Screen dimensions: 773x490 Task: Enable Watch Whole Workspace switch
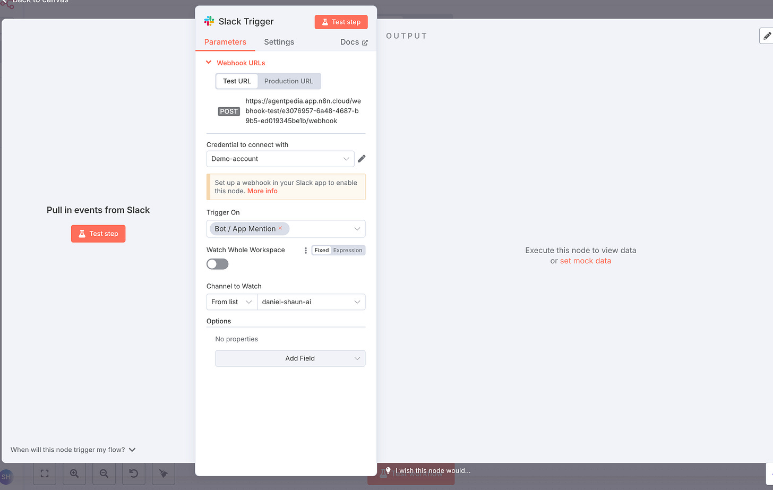pos(217,264)
